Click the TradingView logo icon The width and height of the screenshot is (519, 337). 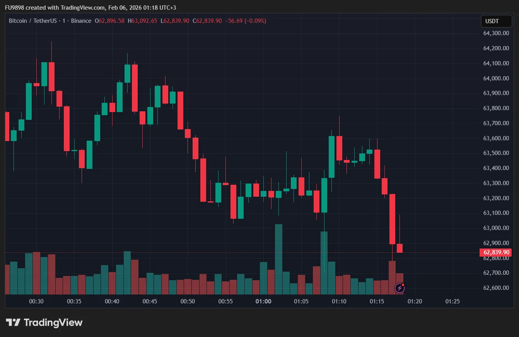[13, 322]
